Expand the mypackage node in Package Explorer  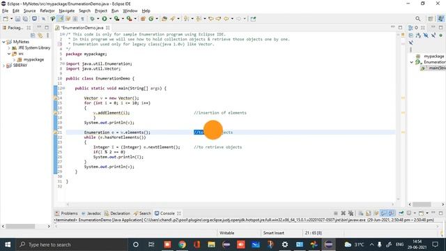point(14,60)
